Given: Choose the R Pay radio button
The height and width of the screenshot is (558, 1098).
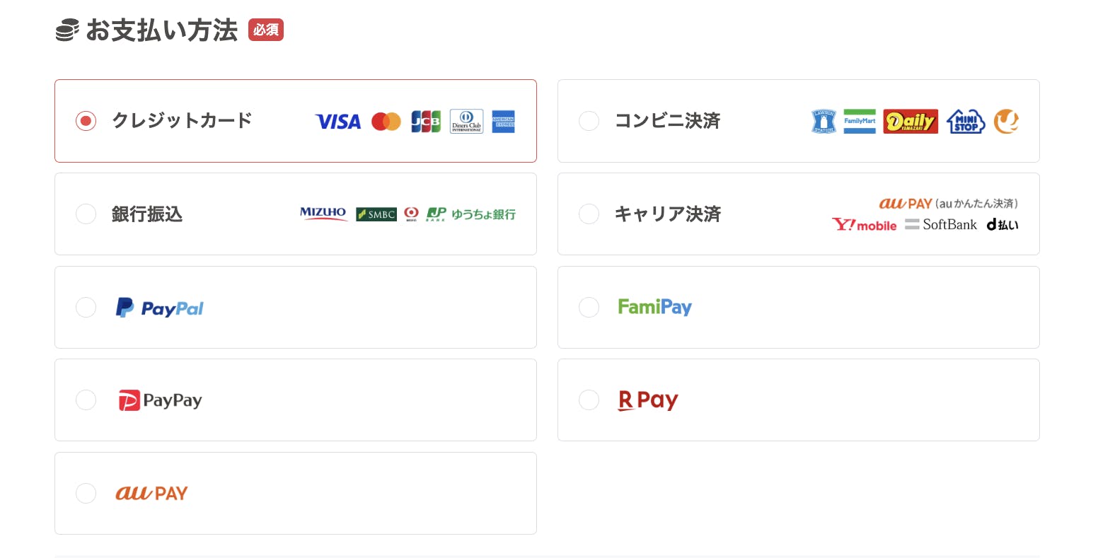Looking at the screenshot, I should (589, 400).
